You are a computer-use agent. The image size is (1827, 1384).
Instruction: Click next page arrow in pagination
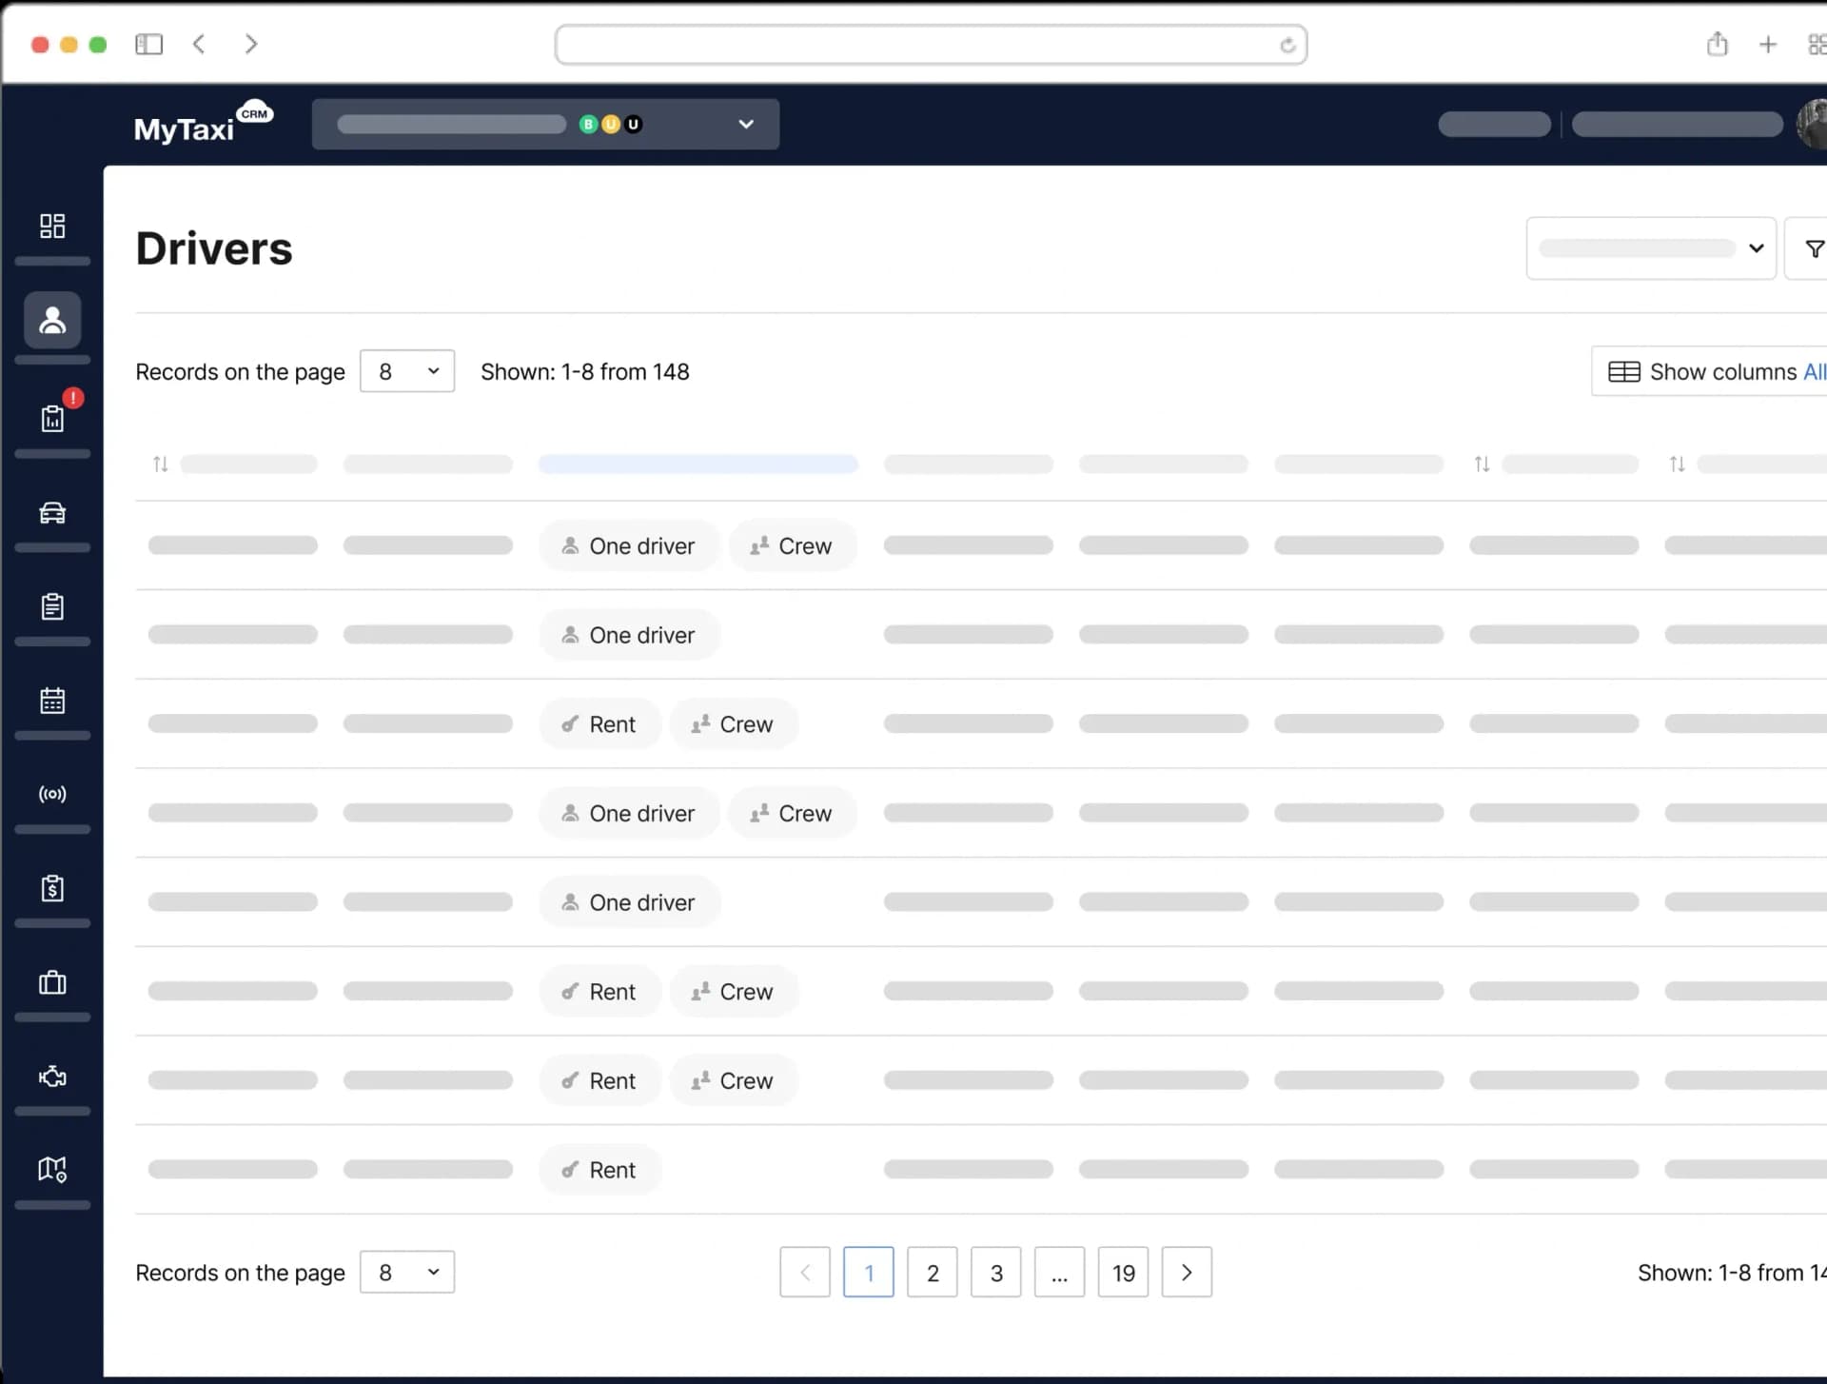pyautogui.click(x=1187, y=1273)
